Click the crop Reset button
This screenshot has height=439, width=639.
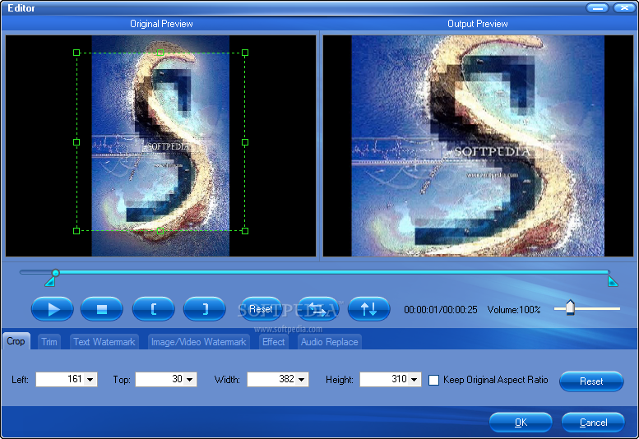click(x=591, y=381)
